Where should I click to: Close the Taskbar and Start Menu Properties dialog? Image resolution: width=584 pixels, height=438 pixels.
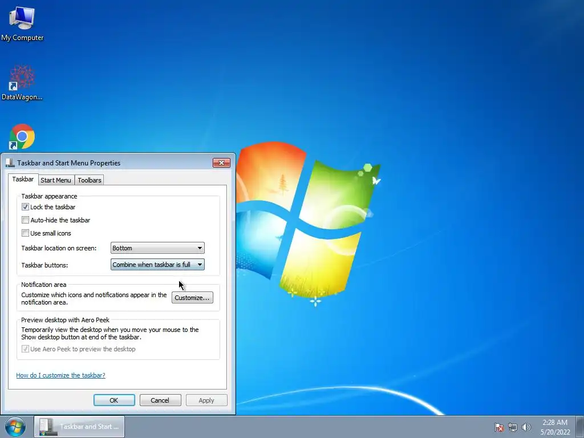coord(222,163)
